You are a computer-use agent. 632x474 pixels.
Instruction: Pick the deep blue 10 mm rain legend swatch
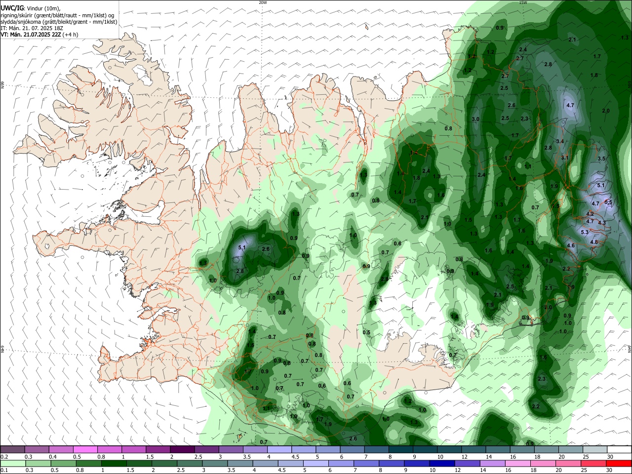[x=441, y=463]
